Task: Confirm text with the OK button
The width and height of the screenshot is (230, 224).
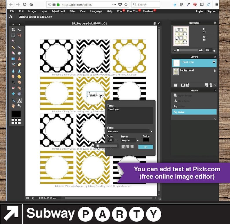Action: coord(145,147)
